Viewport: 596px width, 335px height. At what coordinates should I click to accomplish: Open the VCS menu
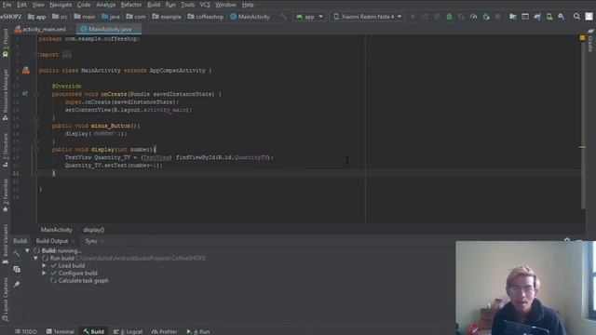(205, 5)
